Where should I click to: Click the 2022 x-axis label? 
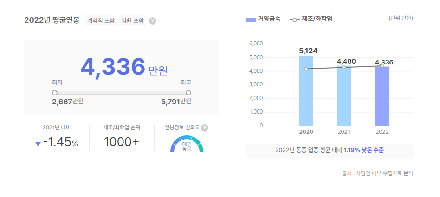382,132
